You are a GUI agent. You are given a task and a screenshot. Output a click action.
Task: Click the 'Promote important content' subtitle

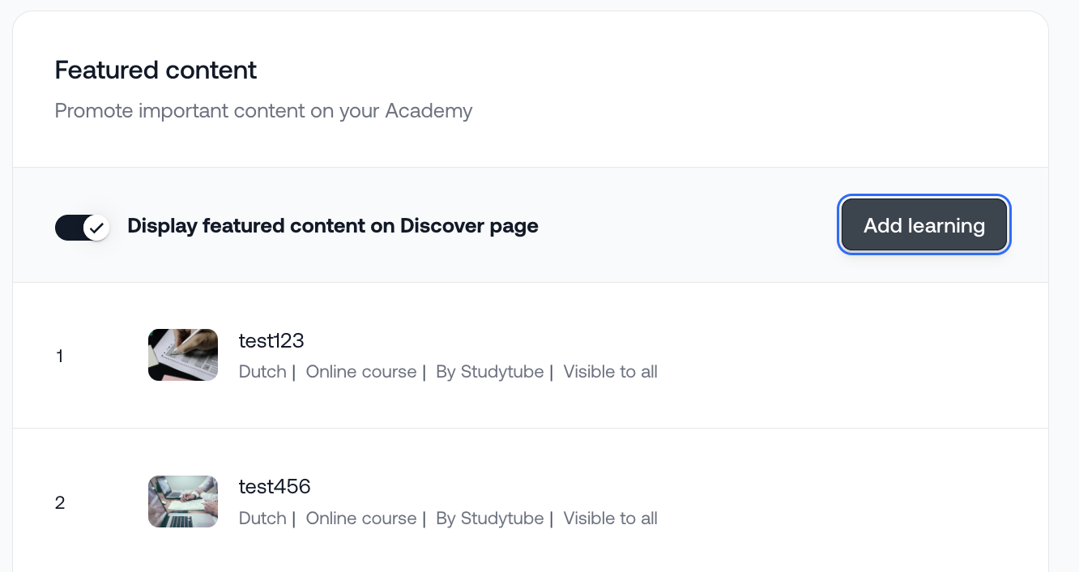pyautogui.click(x=263, y=110)
